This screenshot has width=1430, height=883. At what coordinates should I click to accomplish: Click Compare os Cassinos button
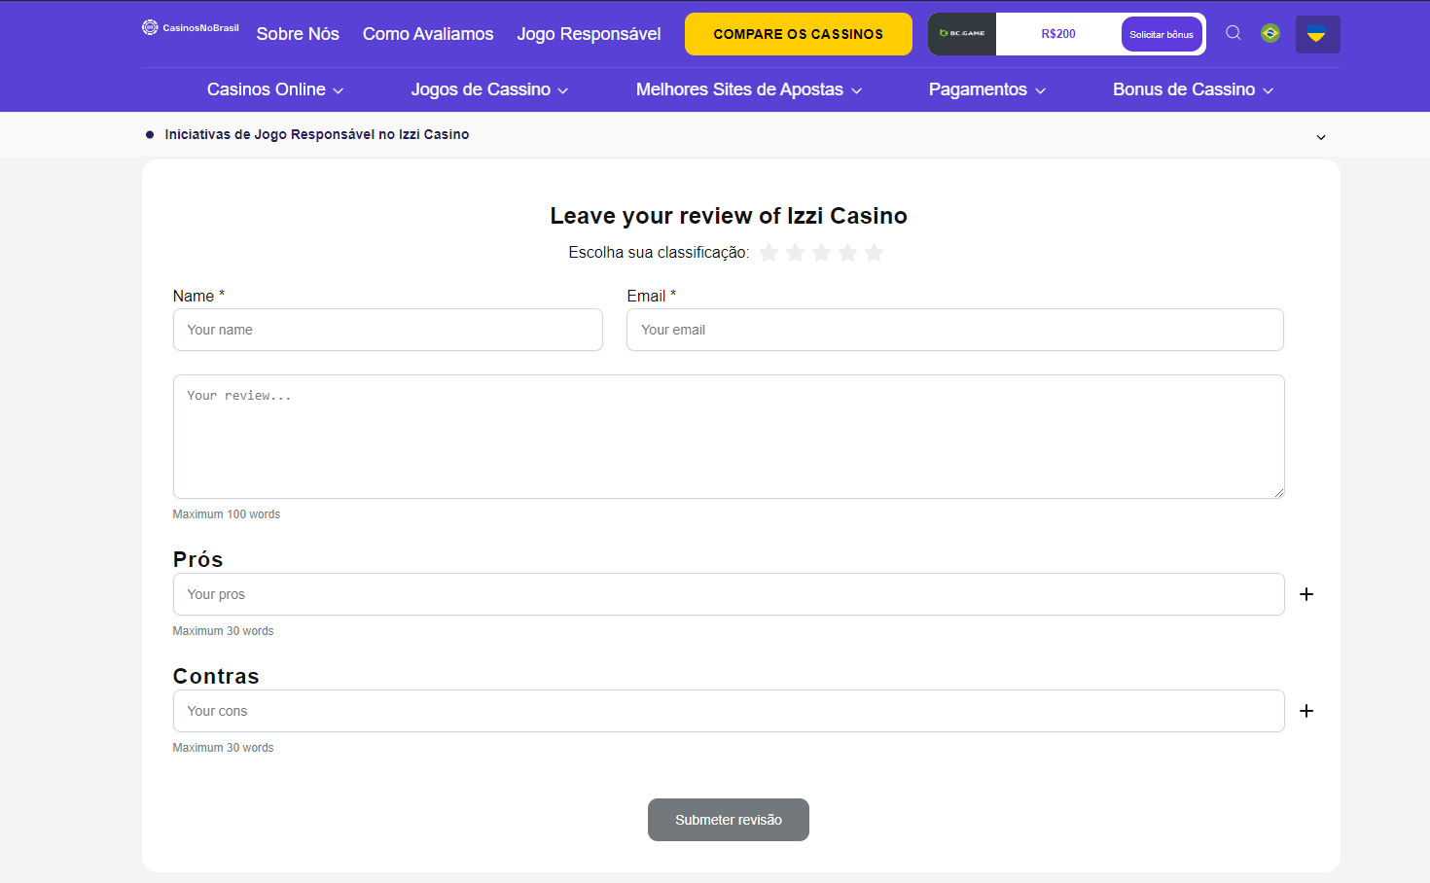pyautogui.click(x=799, y=34)
